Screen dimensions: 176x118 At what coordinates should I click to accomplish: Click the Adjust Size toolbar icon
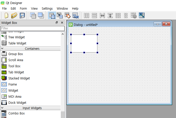[x=142, y=15]
